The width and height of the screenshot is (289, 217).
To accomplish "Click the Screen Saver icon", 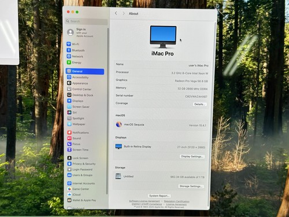I will pyautogui.click(x=69, y=106).
